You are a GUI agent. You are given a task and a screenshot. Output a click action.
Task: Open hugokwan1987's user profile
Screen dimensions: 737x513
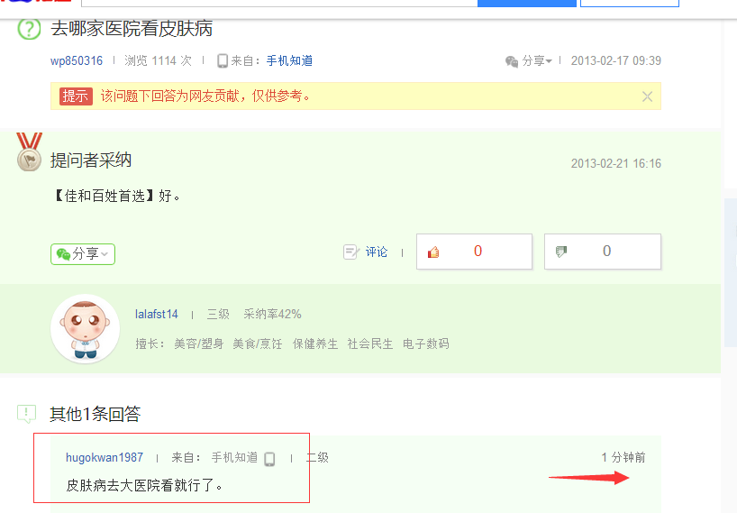pos(105,458)
